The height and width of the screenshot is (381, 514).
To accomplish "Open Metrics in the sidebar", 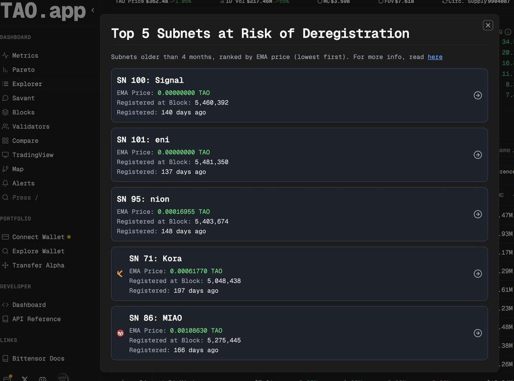I will (25, 55).
